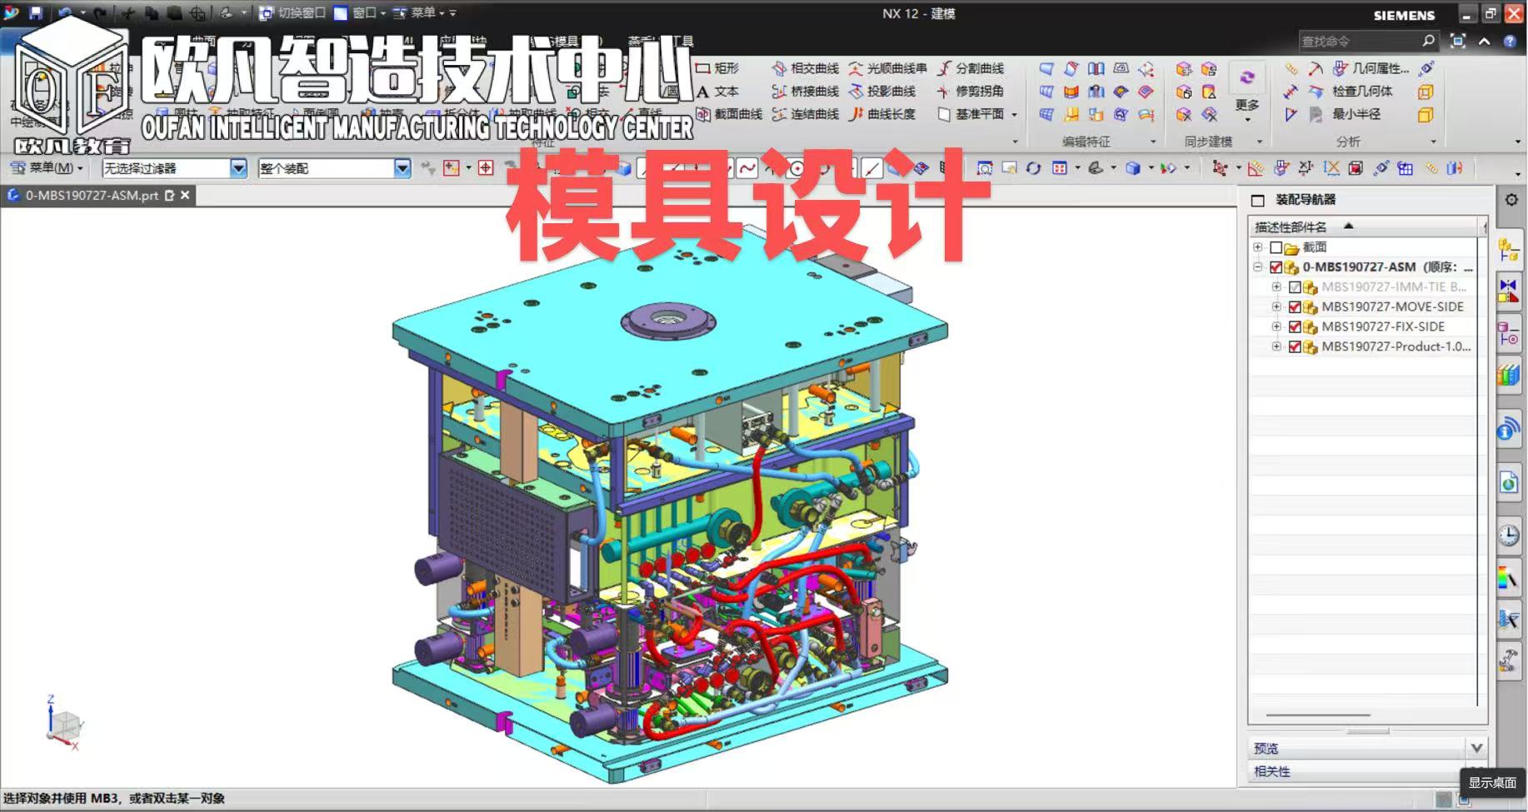
Task: Expand the MBS190727-Product tree node
Action: click(x=1276, y=346)
